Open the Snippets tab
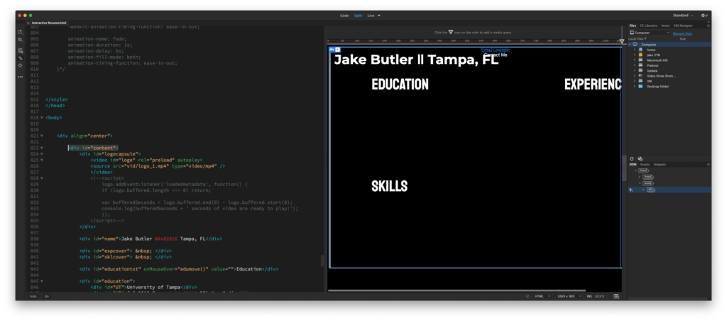The width and height of the screenshot is (727, 321). point(660,164)
